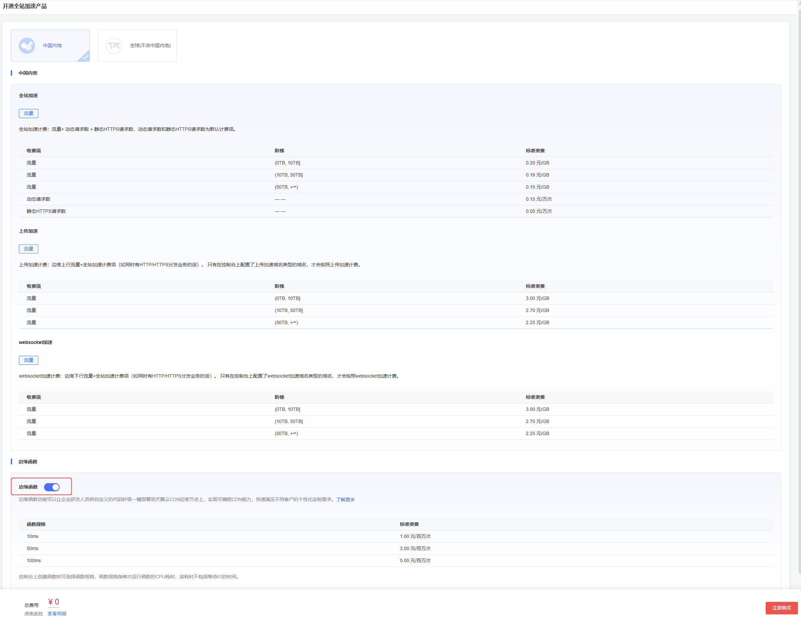Image resolution: width=801 pixels, height=620 pixels.
Task: Select 流量 billing tag under 上传加速
Action: click(29, 248)
